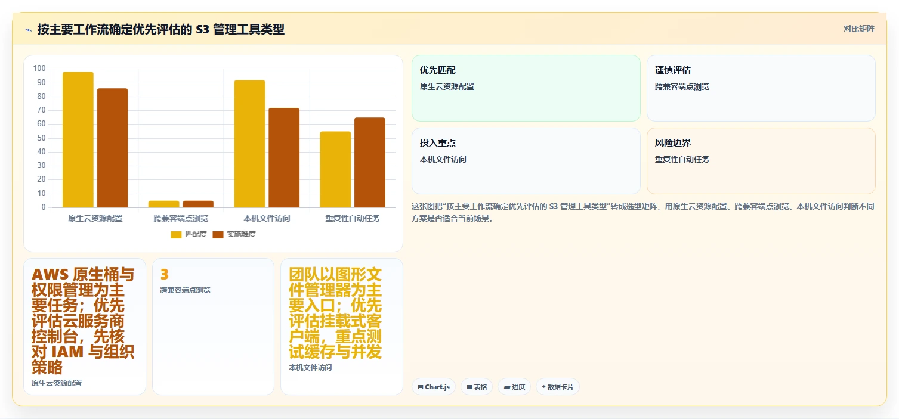The image size is (899, 419).
Task: Open the 投入重点 card
Action: pyautogui.click(x=526, y=161)
